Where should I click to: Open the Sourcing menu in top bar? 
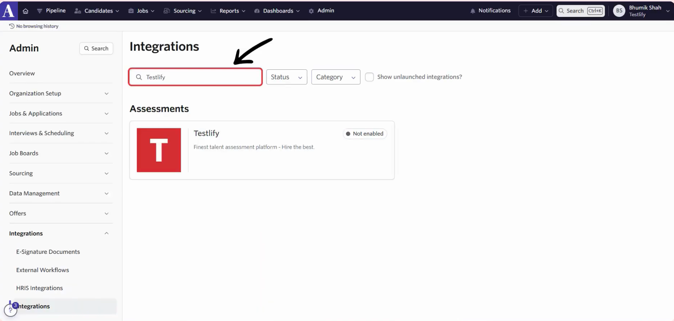click(182, 11)
